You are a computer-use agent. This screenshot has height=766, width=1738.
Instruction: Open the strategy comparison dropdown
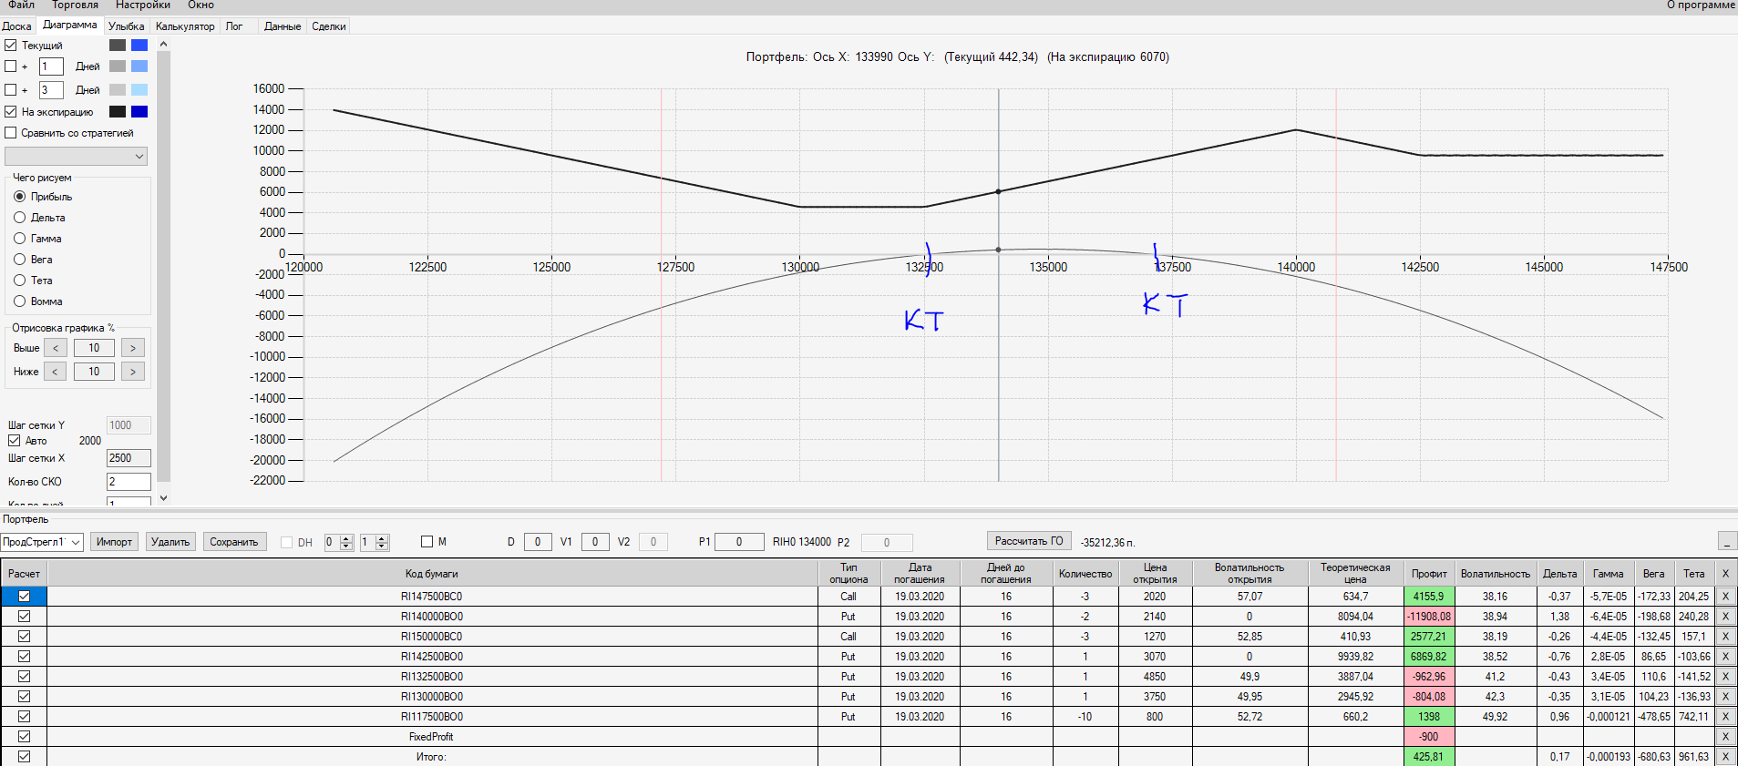pyautogui.click(x=76, y=157)
